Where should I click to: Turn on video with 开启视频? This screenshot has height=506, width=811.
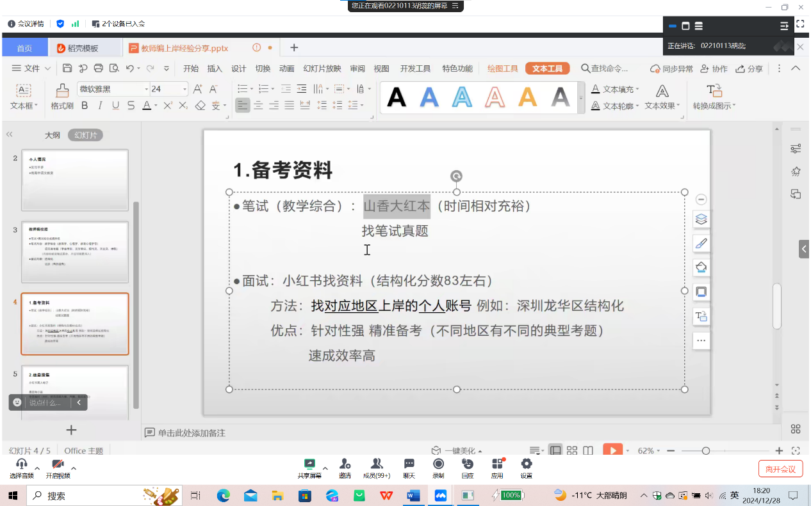(x=58, y=468)
